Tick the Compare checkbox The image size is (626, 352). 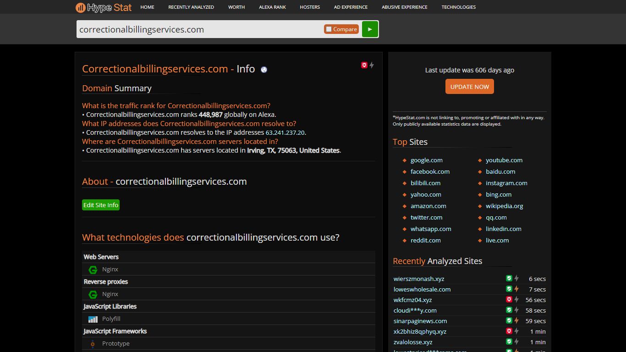click(329, 29)
